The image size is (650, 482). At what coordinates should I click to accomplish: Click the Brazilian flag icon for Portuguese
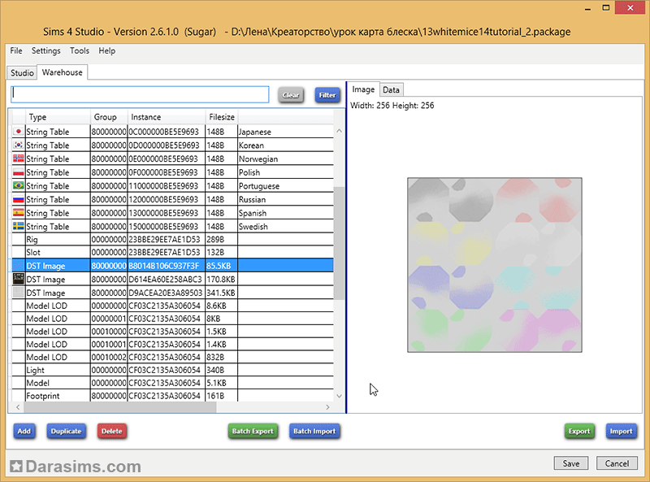(18, 185)
